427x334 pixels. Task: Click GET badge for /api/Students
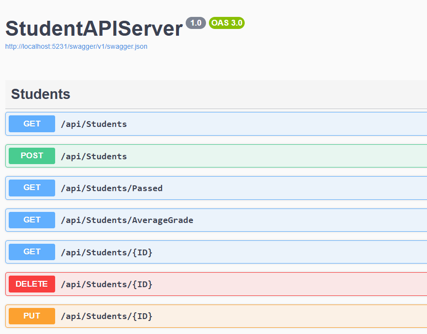[x=32, y=124]
